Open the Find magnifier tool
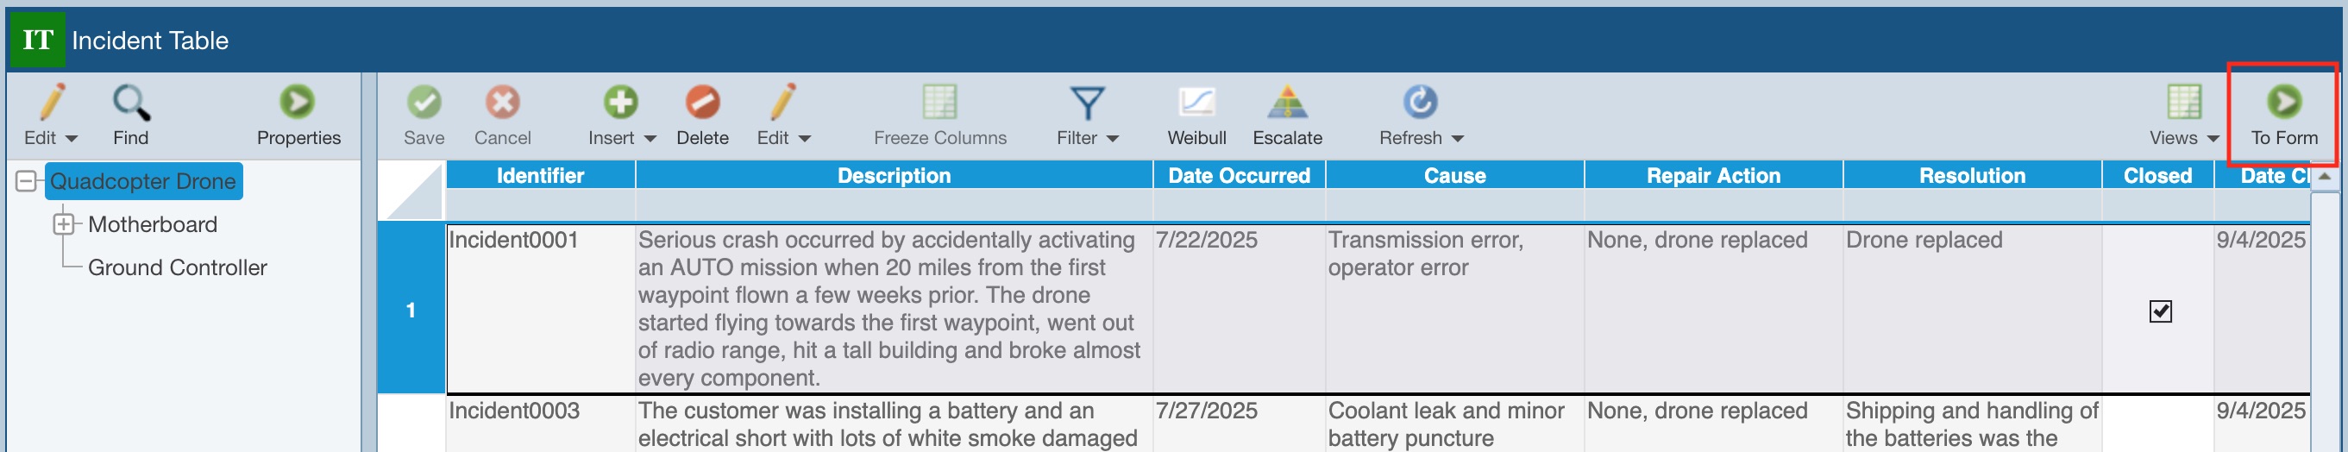This screenshot has height=452, width=2348. pos(131,103)
